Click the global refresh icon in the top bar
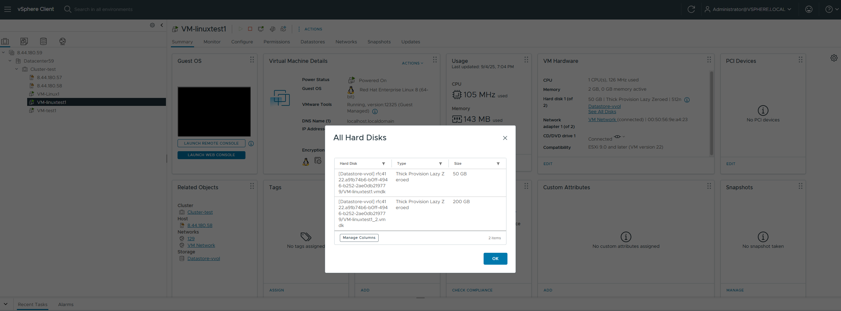Image resolution: width=841 pixels, height=311 pixels. coord(691,9)
